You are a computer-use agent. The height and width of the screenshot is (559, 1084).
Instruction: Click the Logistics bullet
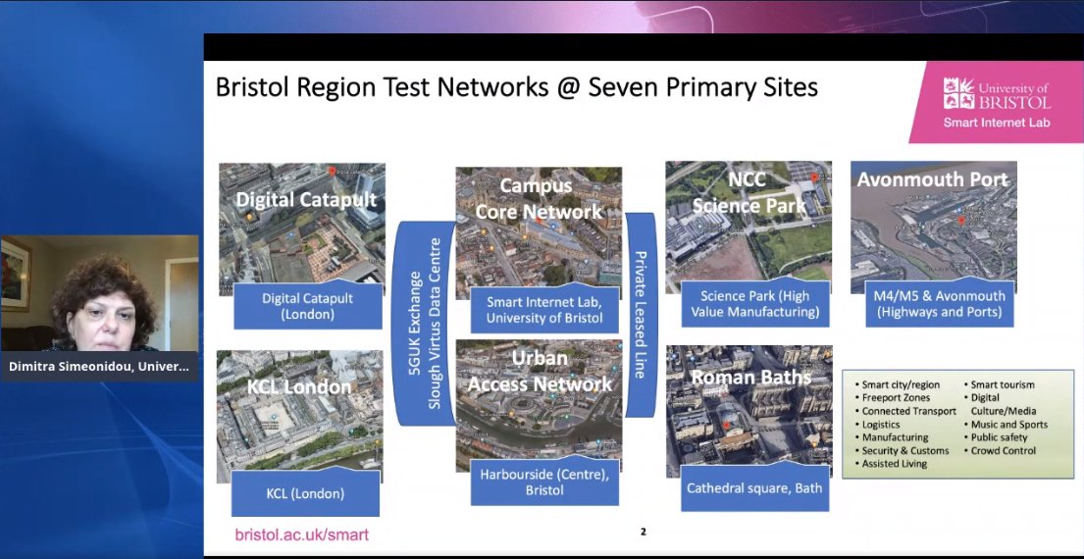tap(877, 425)
